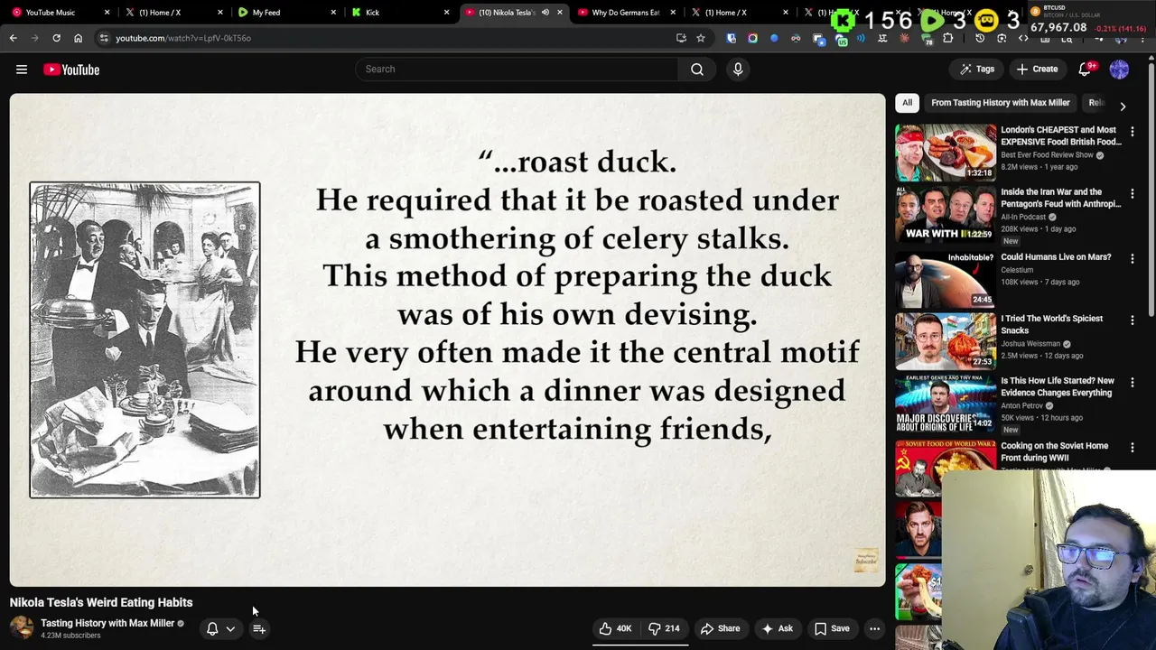
Task: Open the Tasting History verified badge
Action: pyautogui.click(x=181, y=624)
